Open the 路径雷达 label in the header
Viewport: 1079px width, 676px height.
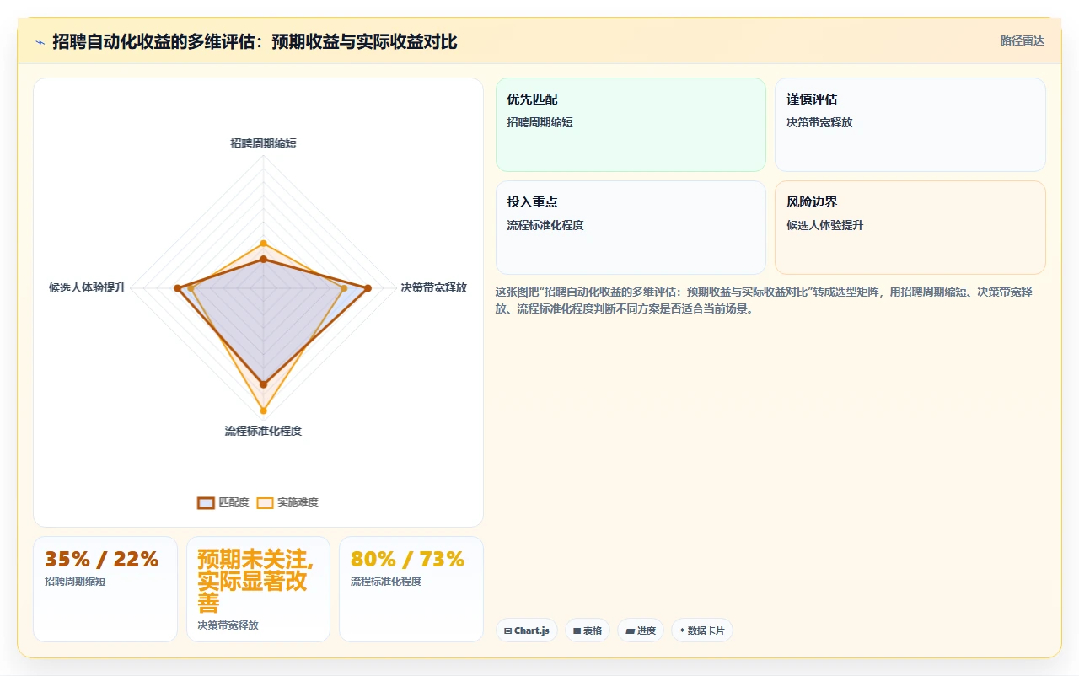click(1022, 40)
